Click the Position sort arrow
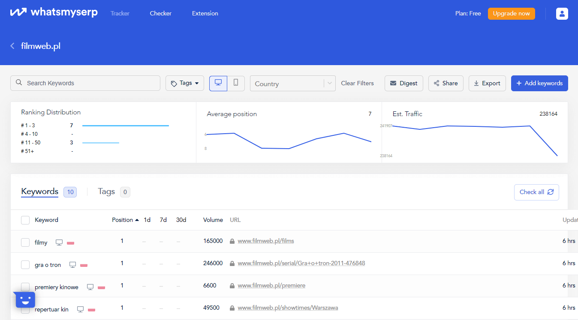 (x=137, y=220)
